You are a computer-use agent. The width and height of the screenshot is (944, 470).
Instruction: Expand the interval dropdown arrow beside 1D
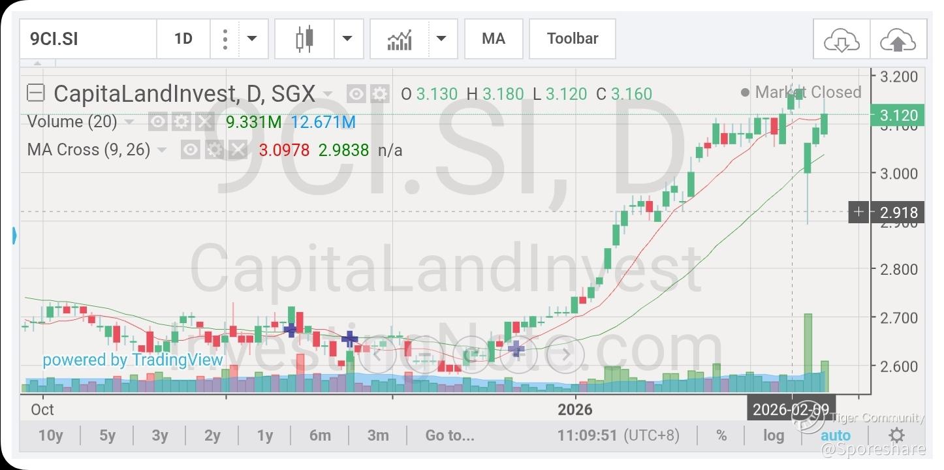click(253, 39)
